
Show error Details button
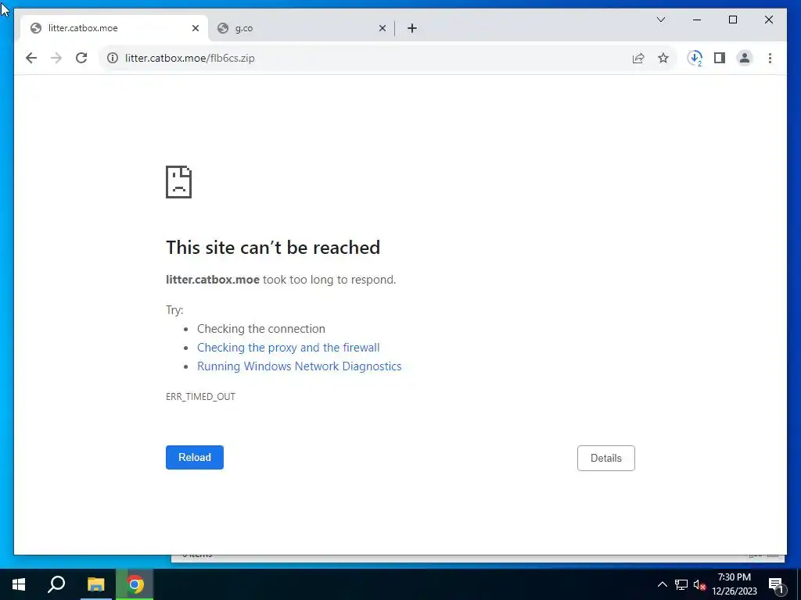pyautogui.click(x=606, y=458)
